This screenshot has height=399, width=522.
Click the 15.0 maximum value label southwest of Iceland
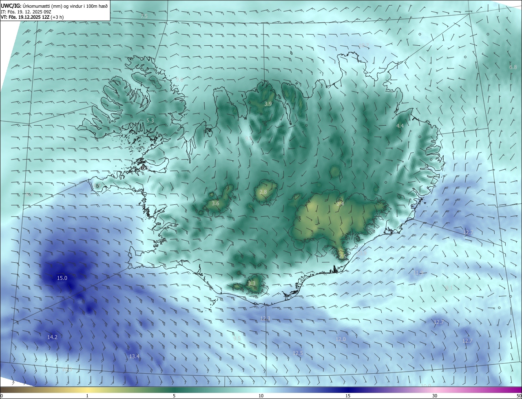click(62, 278)
